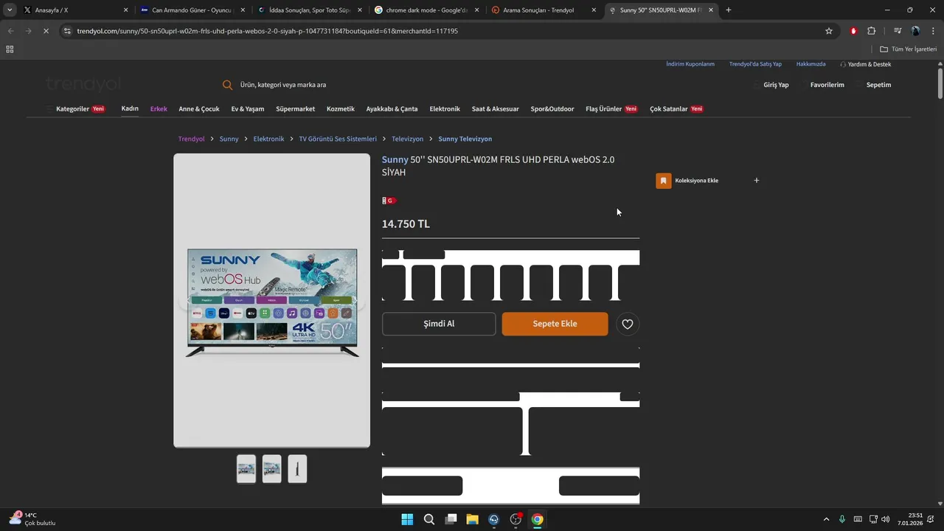
Task: Open weather widget showing 14°C
Action: (x=32, y=519)
